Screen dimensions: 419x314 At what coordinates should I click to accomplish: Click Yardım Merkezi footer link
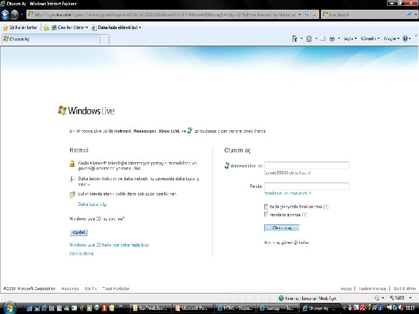click(x=372, y=288)
